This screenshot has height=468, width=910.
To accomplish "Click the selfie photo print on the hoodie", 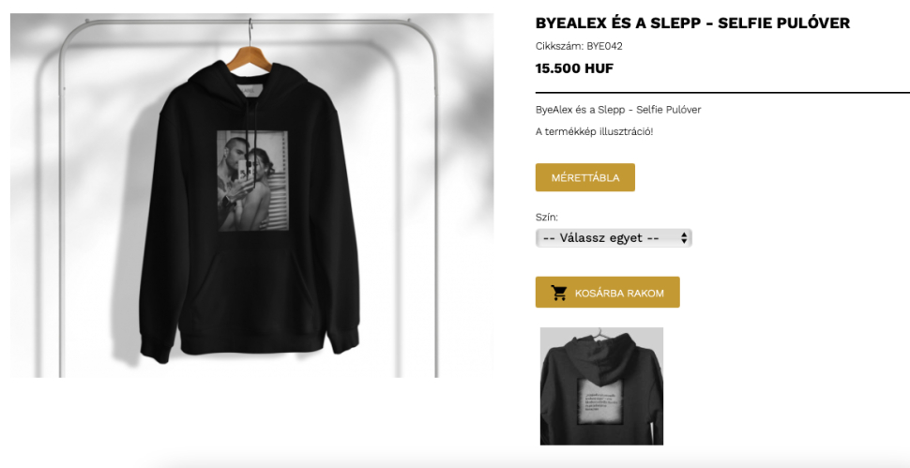I will (252, 180).
